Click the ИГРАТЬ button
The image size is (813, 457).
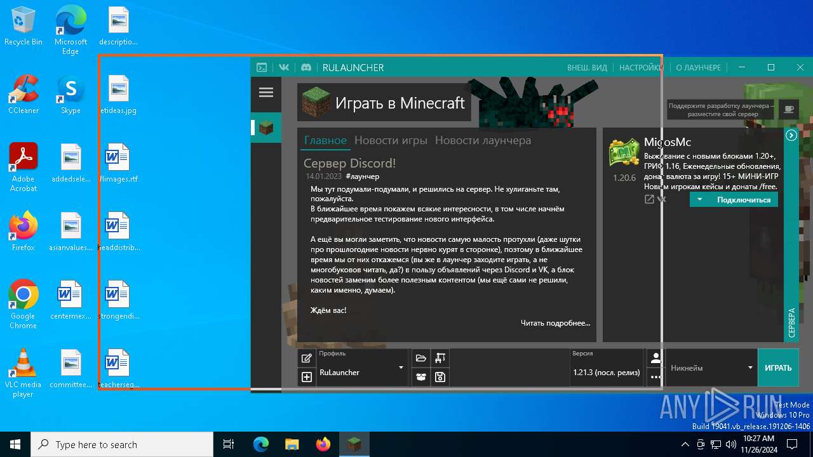pos(778,368)
